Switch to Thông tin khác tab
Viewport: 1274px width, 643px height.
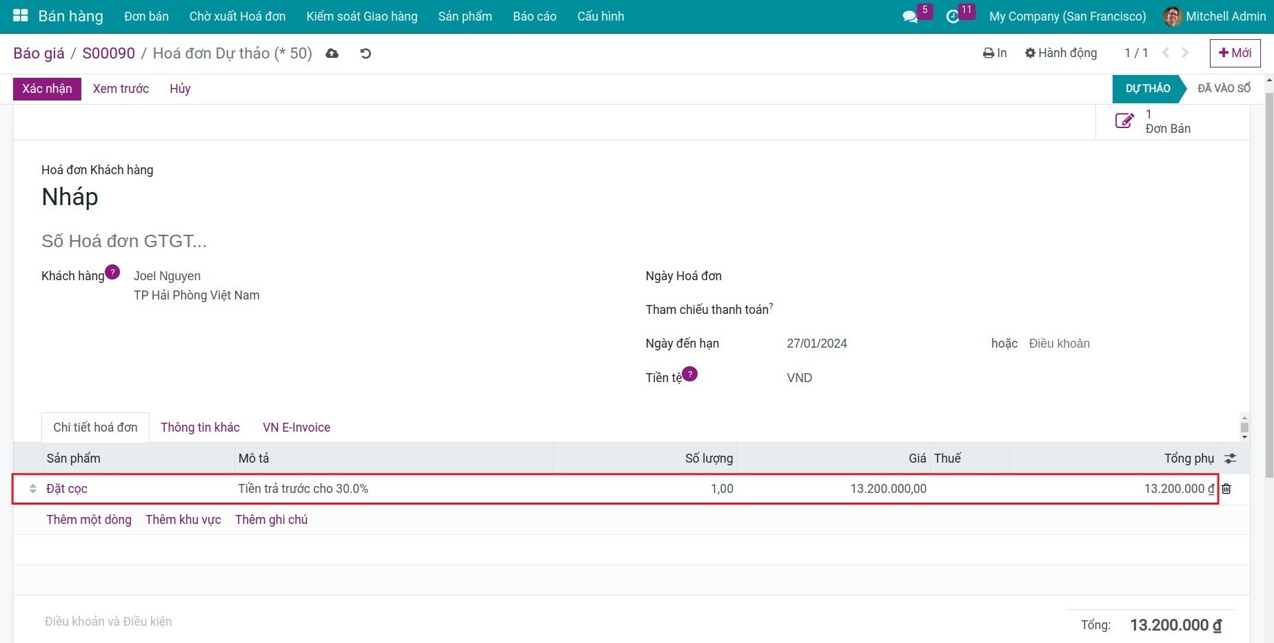coord(200,428)
